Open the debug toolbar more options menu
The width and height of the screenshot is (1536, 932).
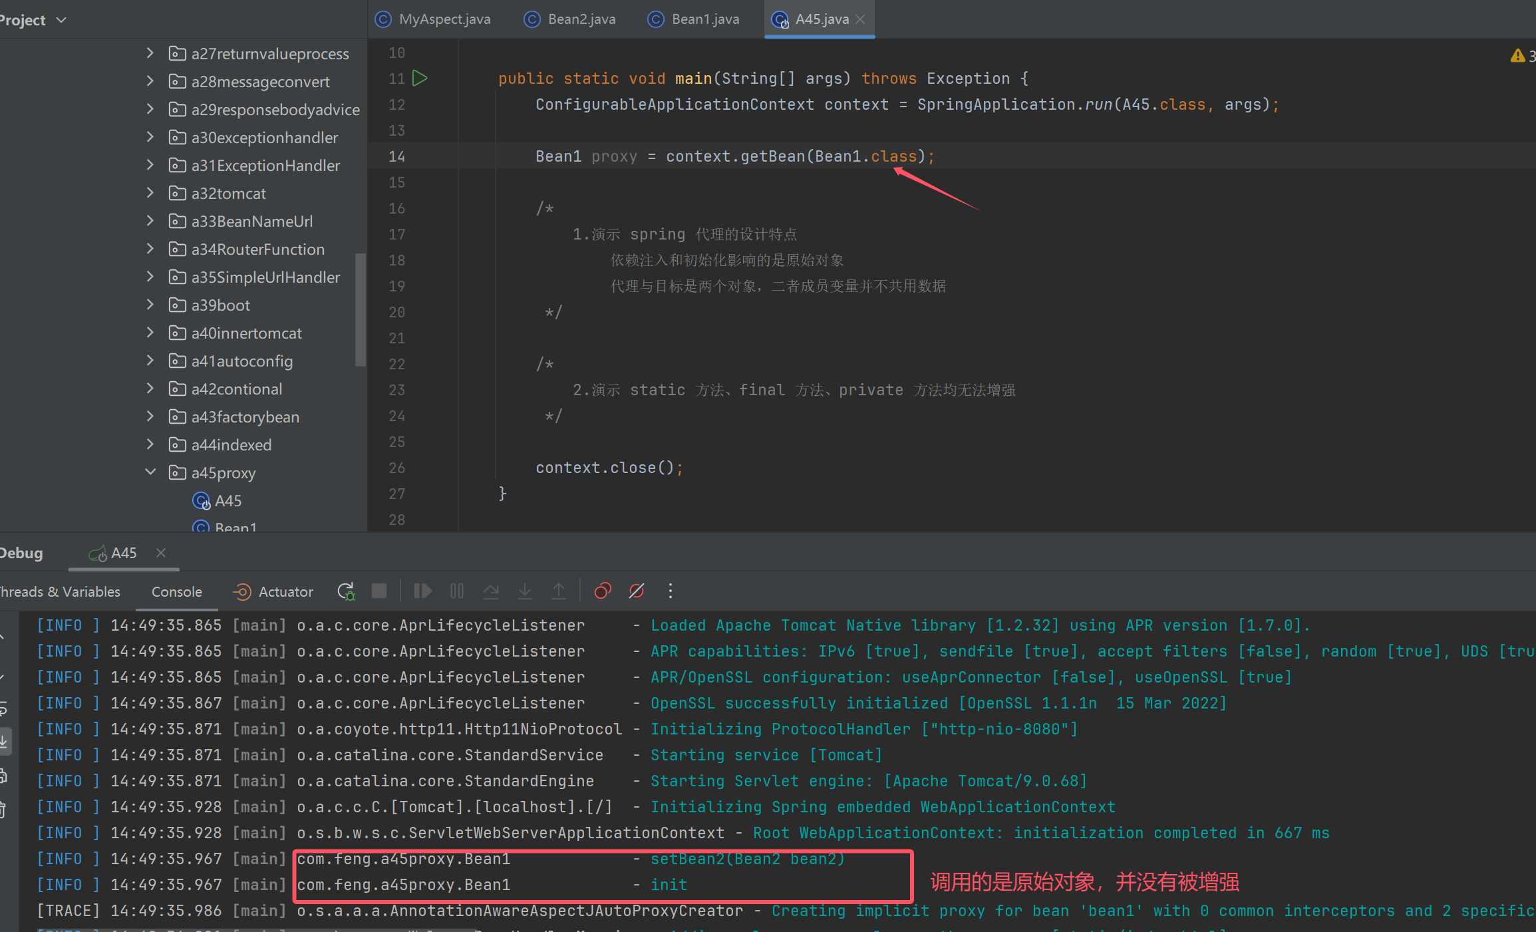(671, 591)
